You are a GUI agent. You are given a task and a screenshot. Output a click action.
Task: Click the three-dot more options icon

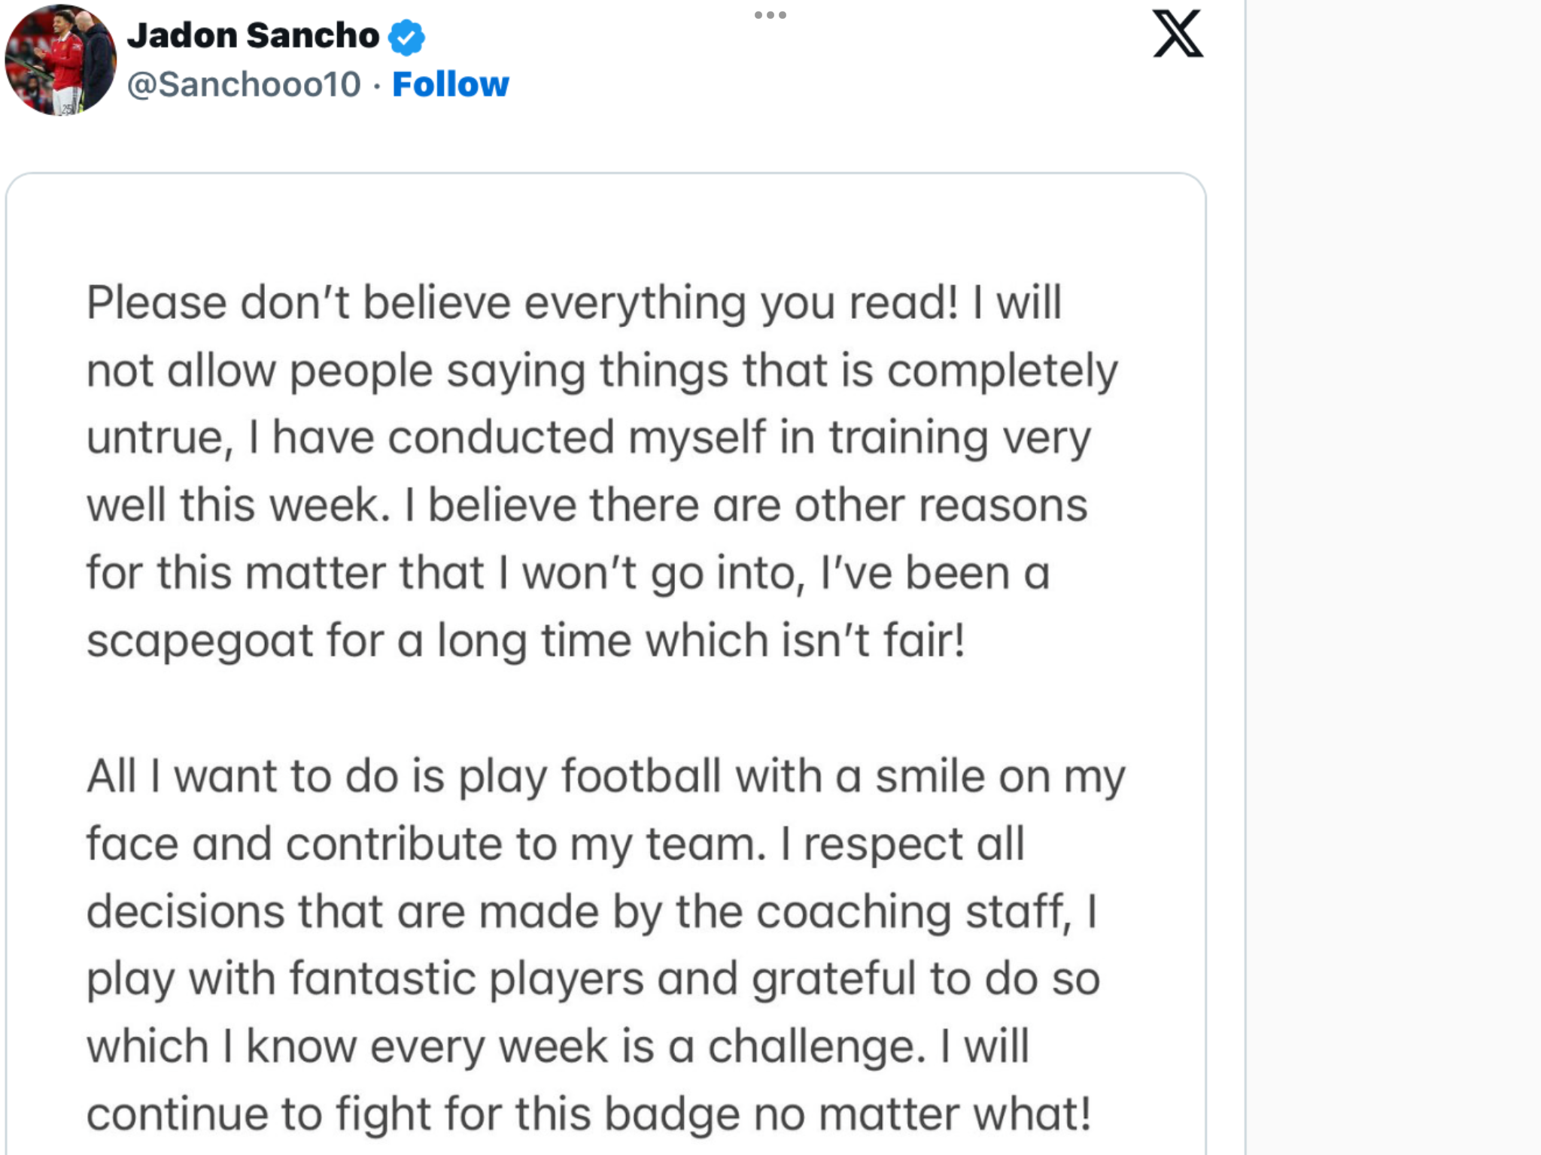pyautogui.click(x=770, y=15)
